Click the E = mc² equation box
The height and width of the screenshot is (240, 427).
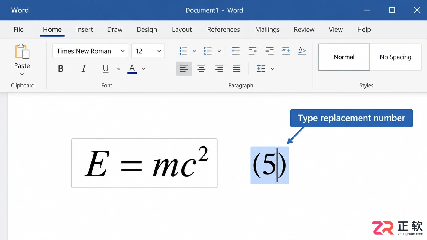click(x=144, y=163)
